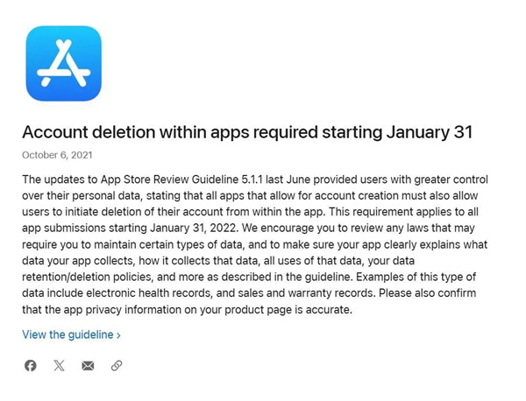Copy the article link with chain icon

[x=117, y=365]
